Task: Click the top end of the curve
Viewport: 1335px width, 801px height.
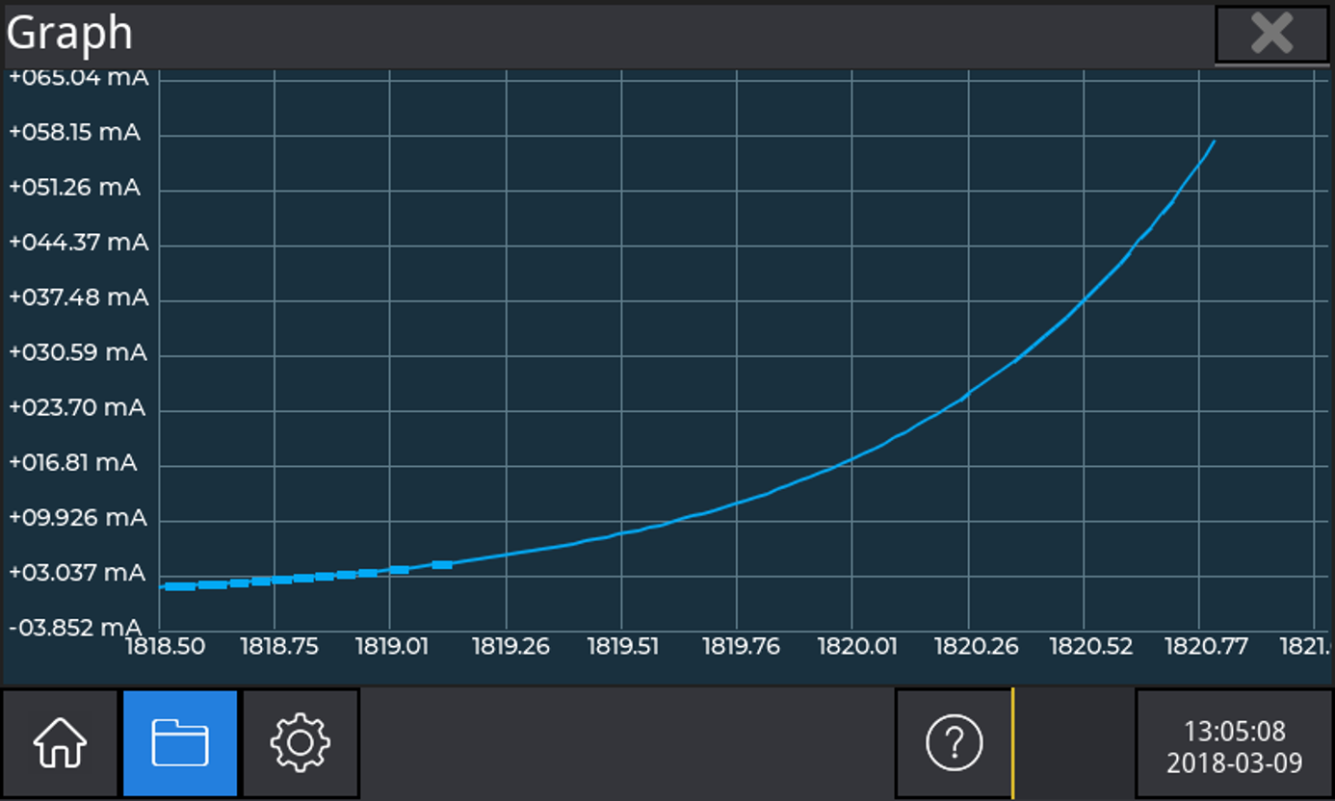Action: 1213,142
